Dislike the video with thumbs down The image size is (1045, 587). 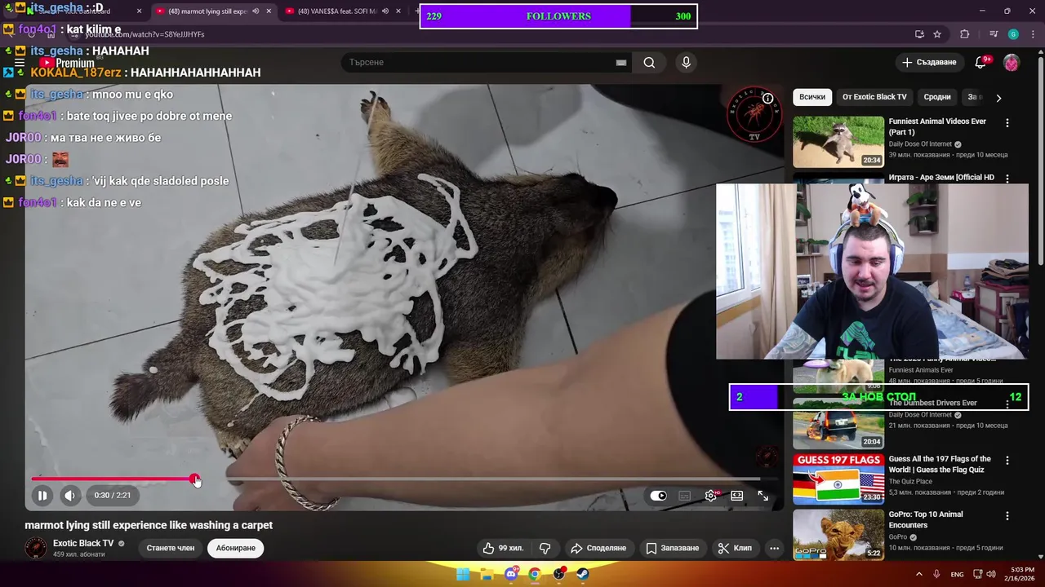tap(545, 548)
